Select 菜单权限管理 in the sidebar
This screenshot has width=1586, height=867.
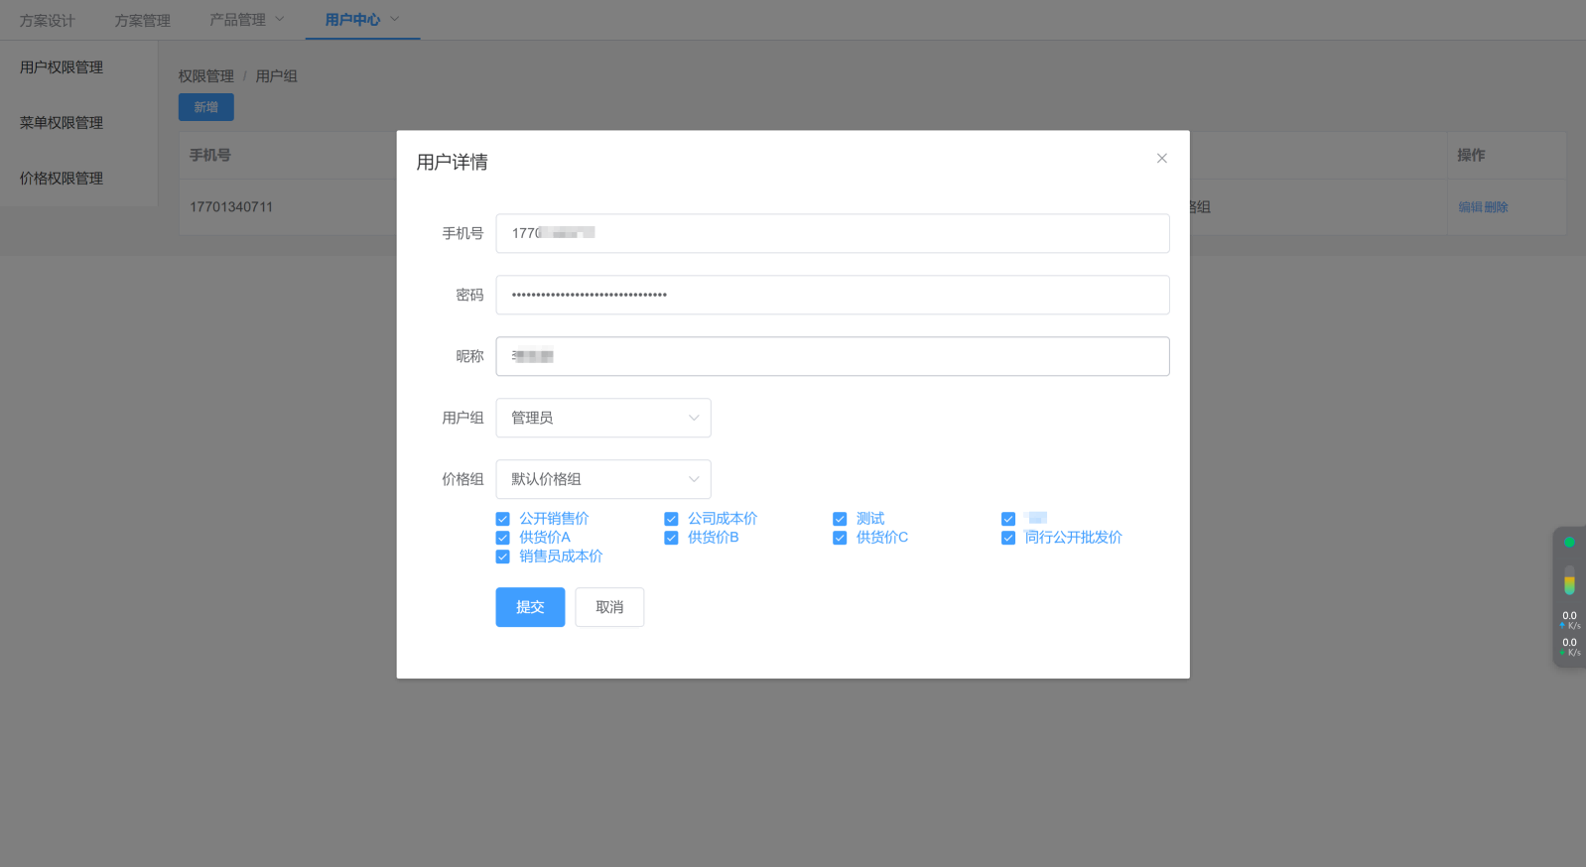[x=62, y=123]
